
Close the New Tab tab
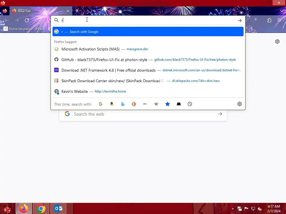click(68, 11)
